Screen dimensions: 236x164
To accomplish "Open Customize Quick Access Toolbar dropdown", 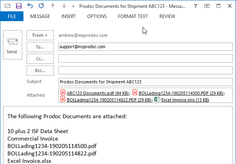I will pos(73,6).
